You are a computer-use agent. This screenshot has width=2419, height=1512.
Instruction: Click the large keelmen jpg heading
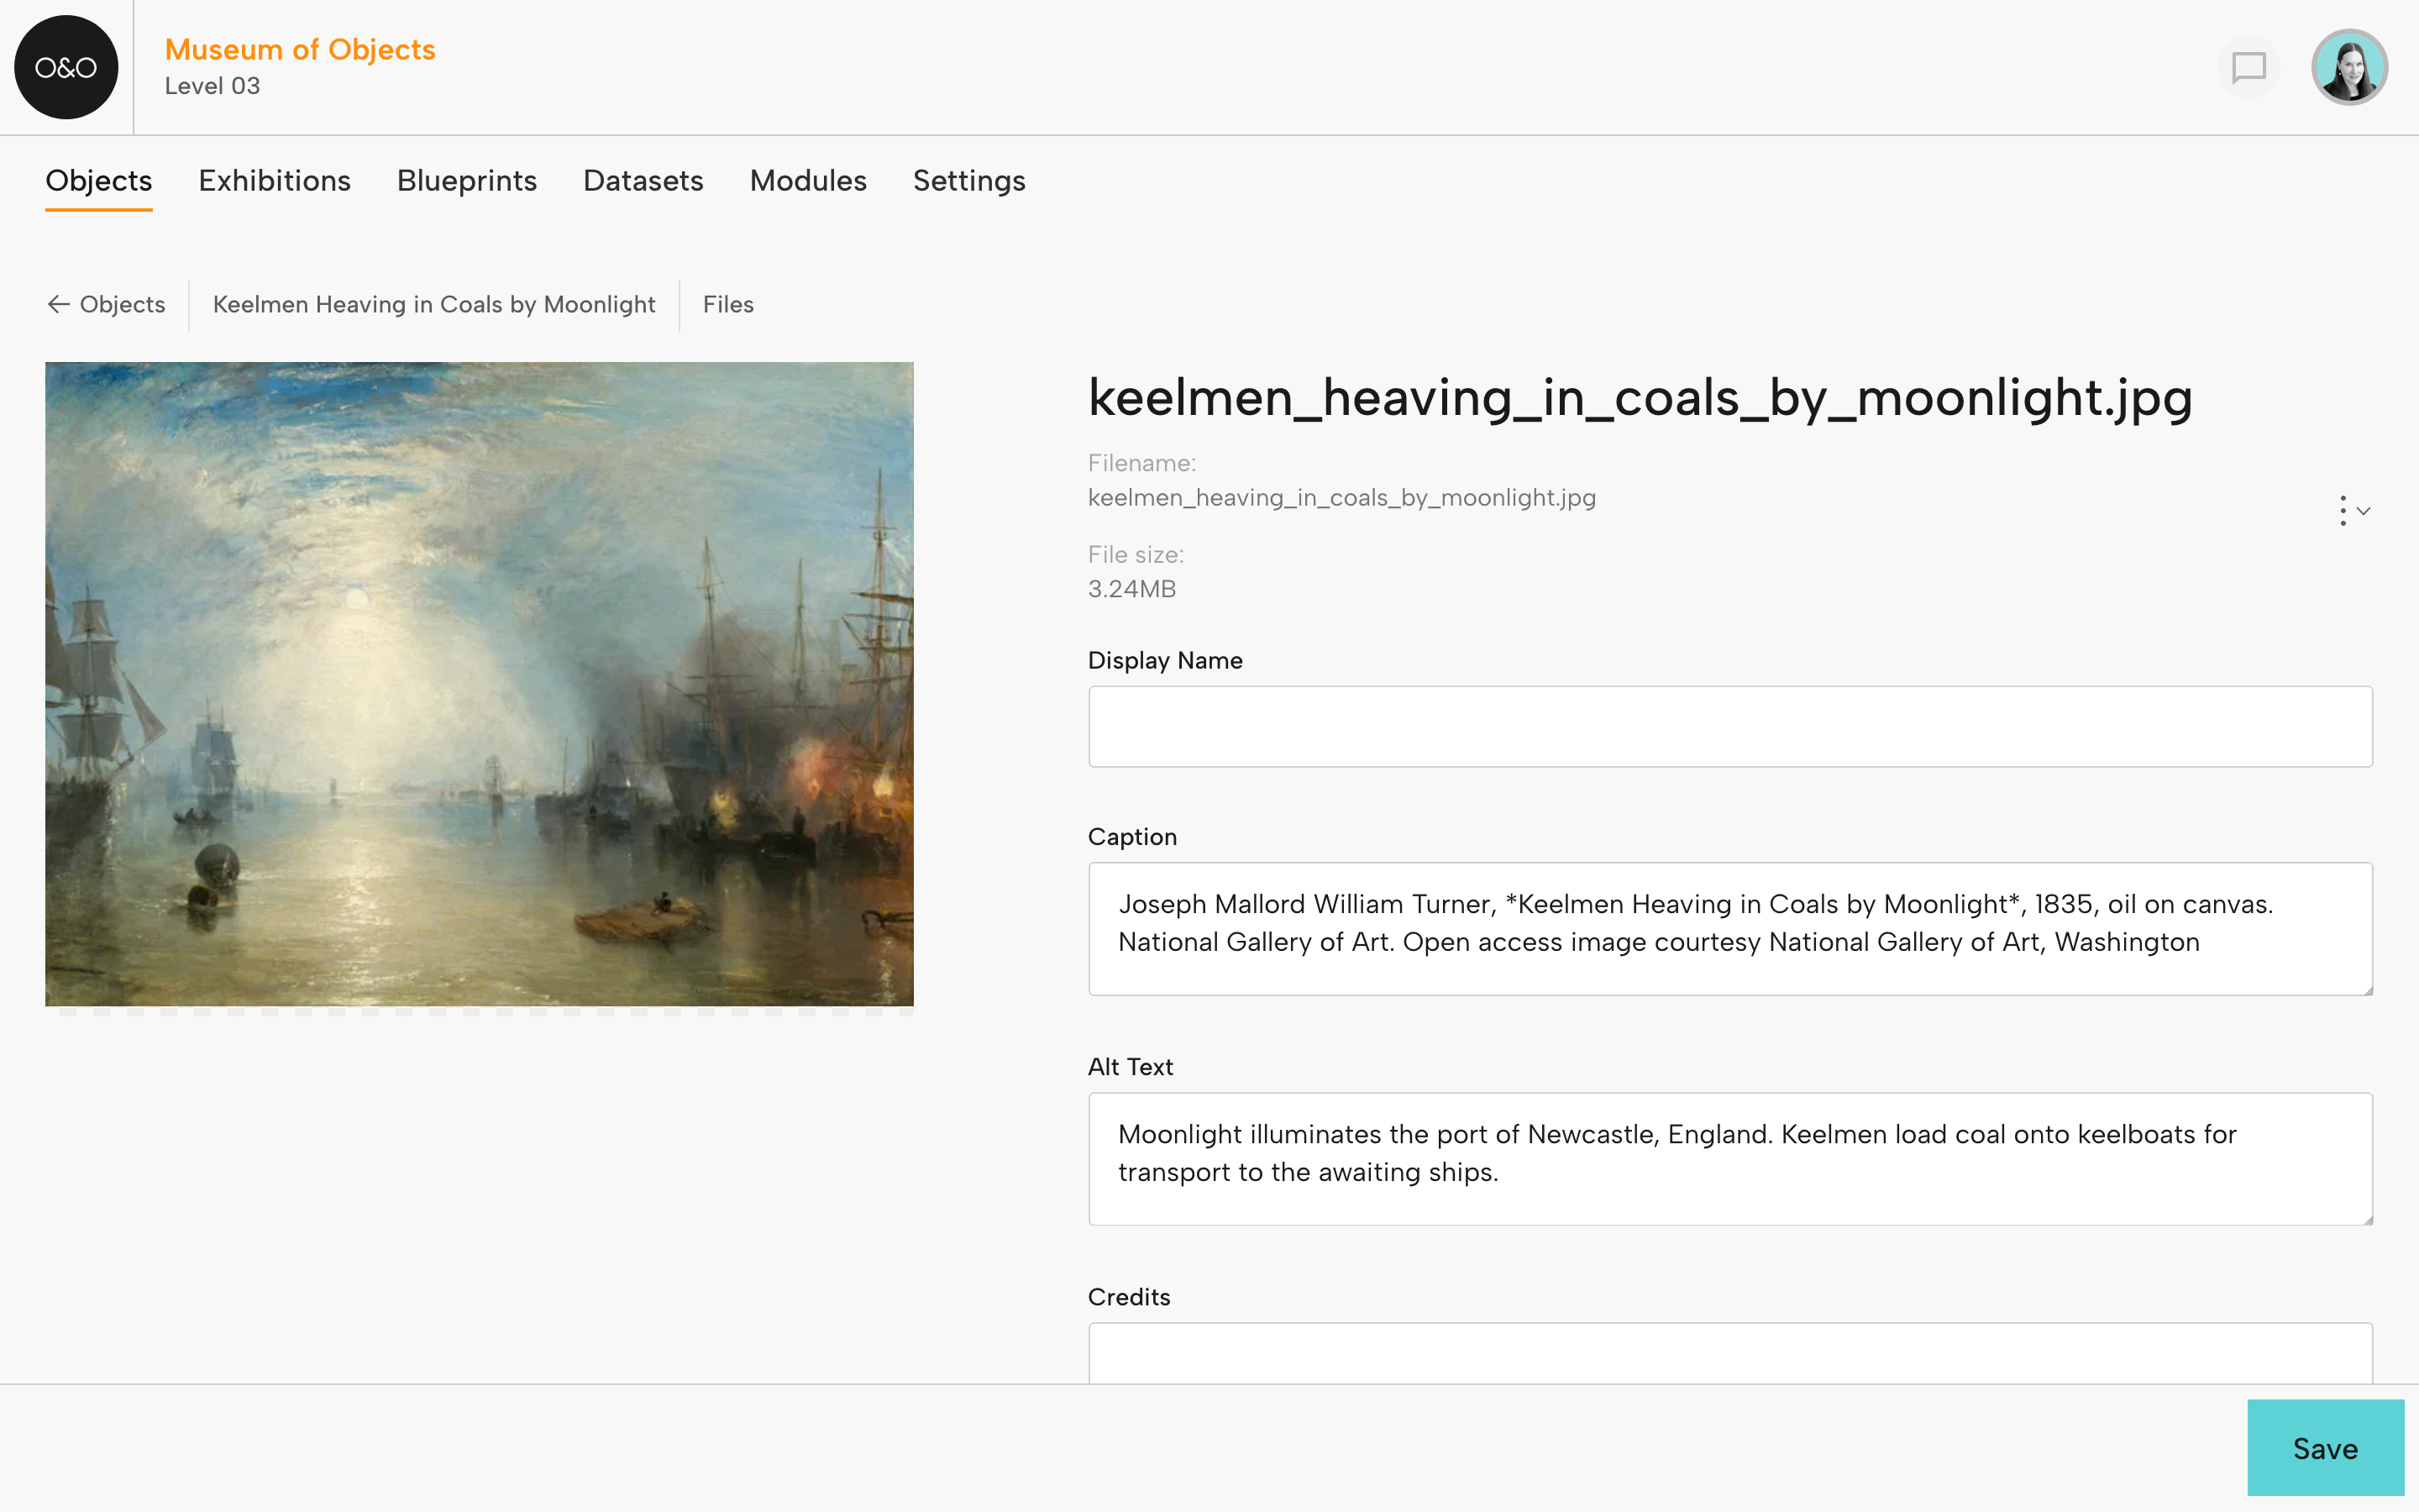[x=1640, y=398]
